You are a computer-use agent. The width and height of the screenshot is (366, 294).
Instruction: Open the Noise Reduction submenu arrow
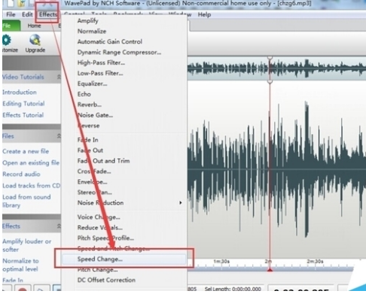tap(180, 203)
